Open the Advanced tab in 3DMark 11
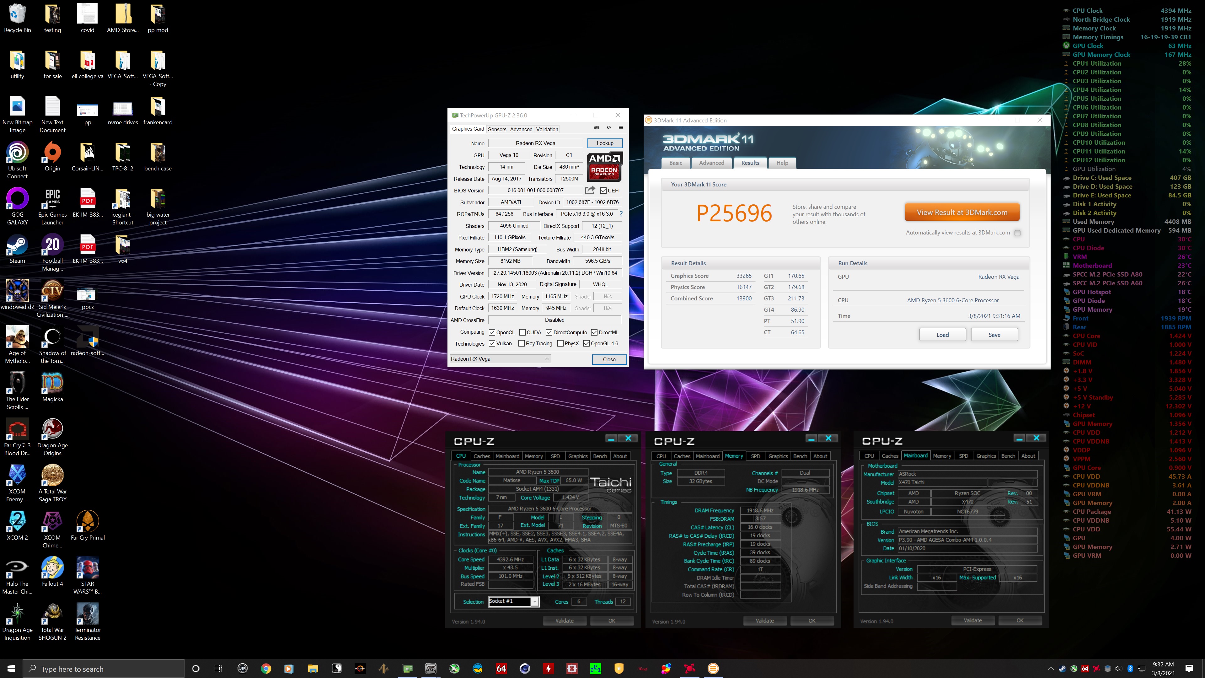 click(x=711, y=163)
